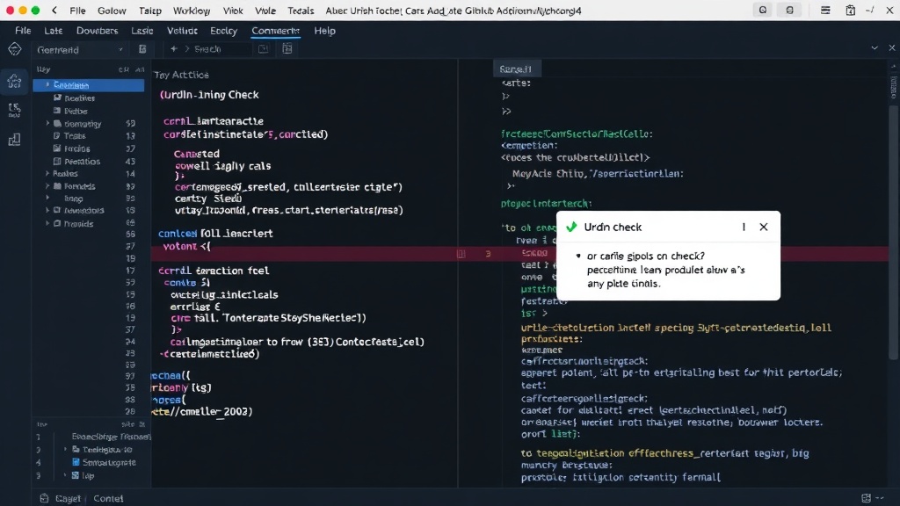Click the back arrow in the title bar
This screenshot has height=506, width=900.
pyautogui.click(x=54, y=11)
